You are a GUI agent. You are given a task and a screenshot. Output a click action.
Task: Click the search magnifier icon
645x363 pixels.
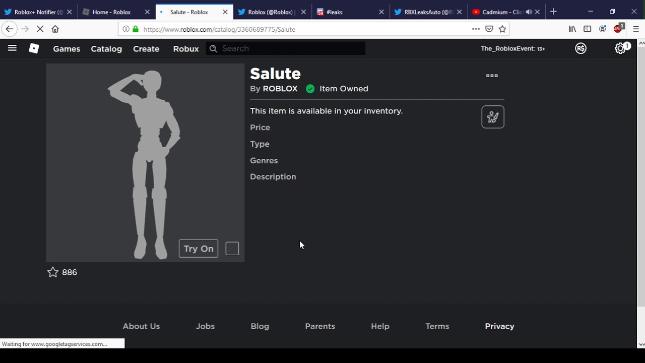coord(213,48)
